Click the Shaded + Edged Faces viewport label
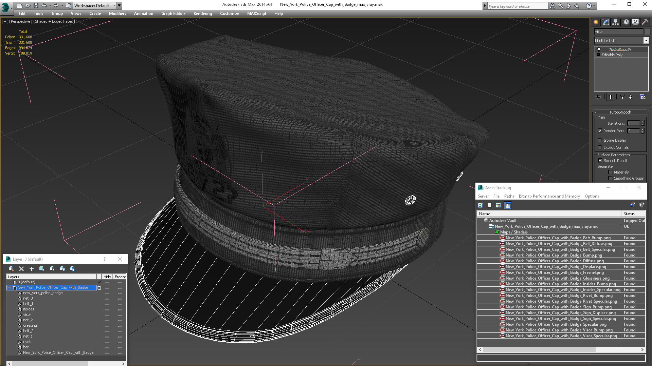Viewport: 652px width, 366px height. point(54,21)
